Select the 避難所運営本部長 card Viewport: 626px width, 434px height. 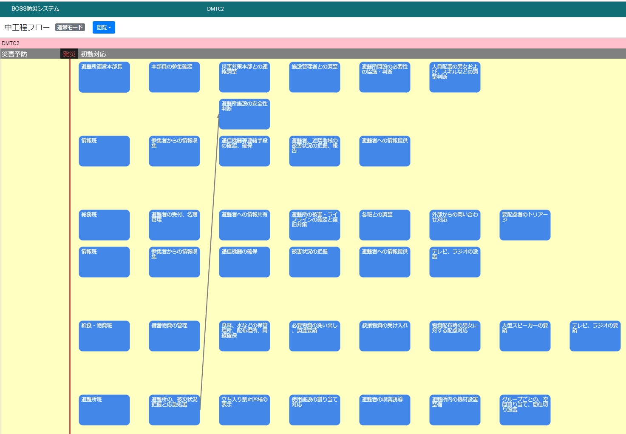104,77
